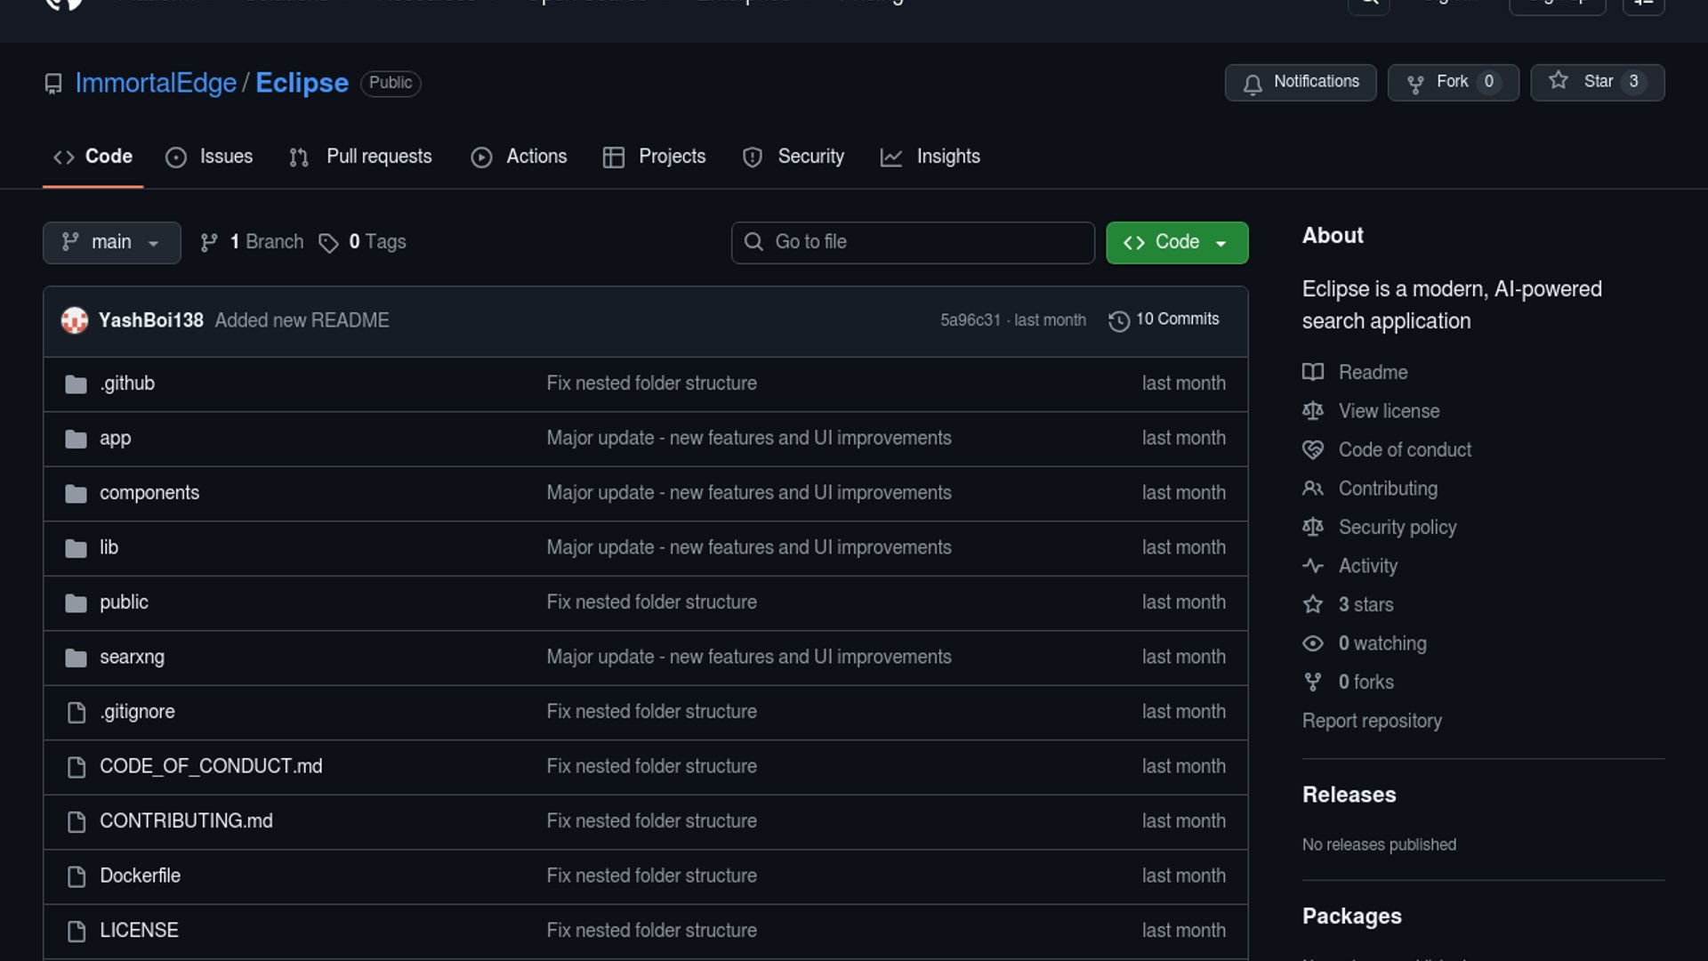View the 0 watching link

(x=1382, y=643)
